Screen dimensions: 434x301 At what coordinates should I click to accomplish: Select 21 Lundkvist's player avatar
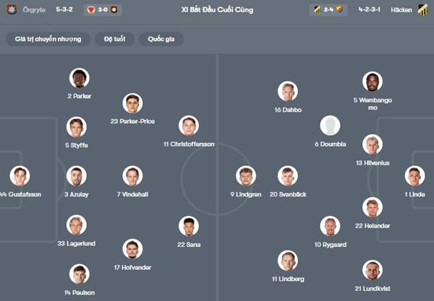click(x=373, y=270)
